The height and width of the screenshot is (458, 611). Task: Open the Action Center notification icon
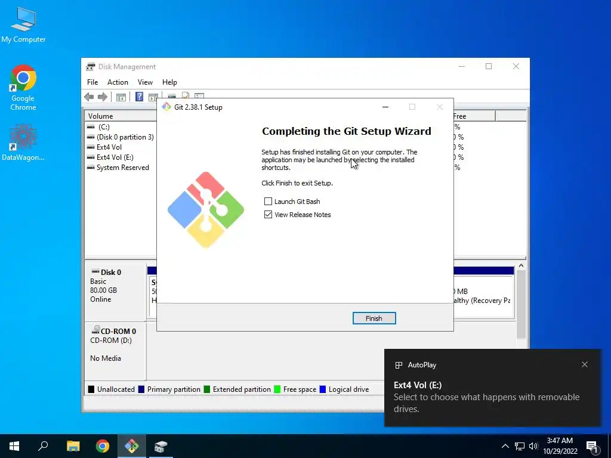(593, 446)
